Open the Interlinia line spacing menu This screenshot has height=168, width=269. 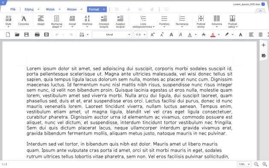coord(87,21)
